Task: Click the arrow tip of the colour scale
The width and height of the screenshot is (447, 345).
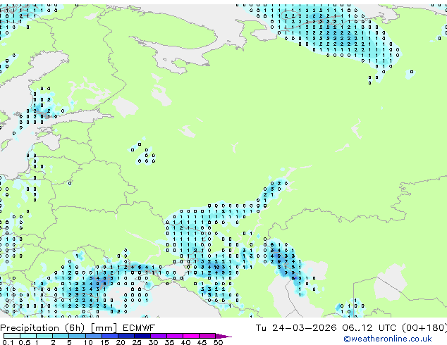Action: click(223, 337)
